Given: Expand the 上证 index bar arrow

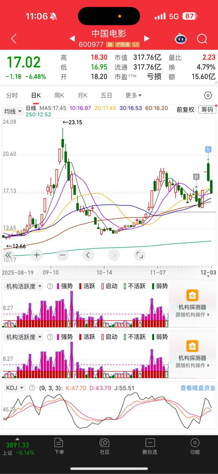Looking at the screenshot, I should tap(17, 439).
